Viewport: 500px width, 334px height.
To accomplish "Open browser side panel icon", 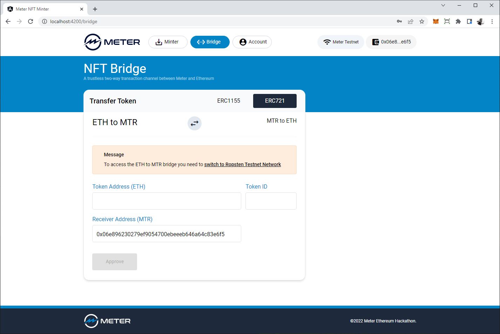I will 469,21.
